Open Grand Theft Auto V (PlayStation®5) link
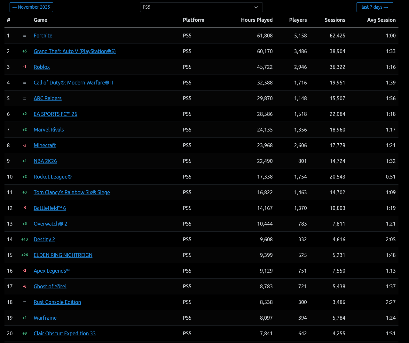409x343 pixels. 75,51
